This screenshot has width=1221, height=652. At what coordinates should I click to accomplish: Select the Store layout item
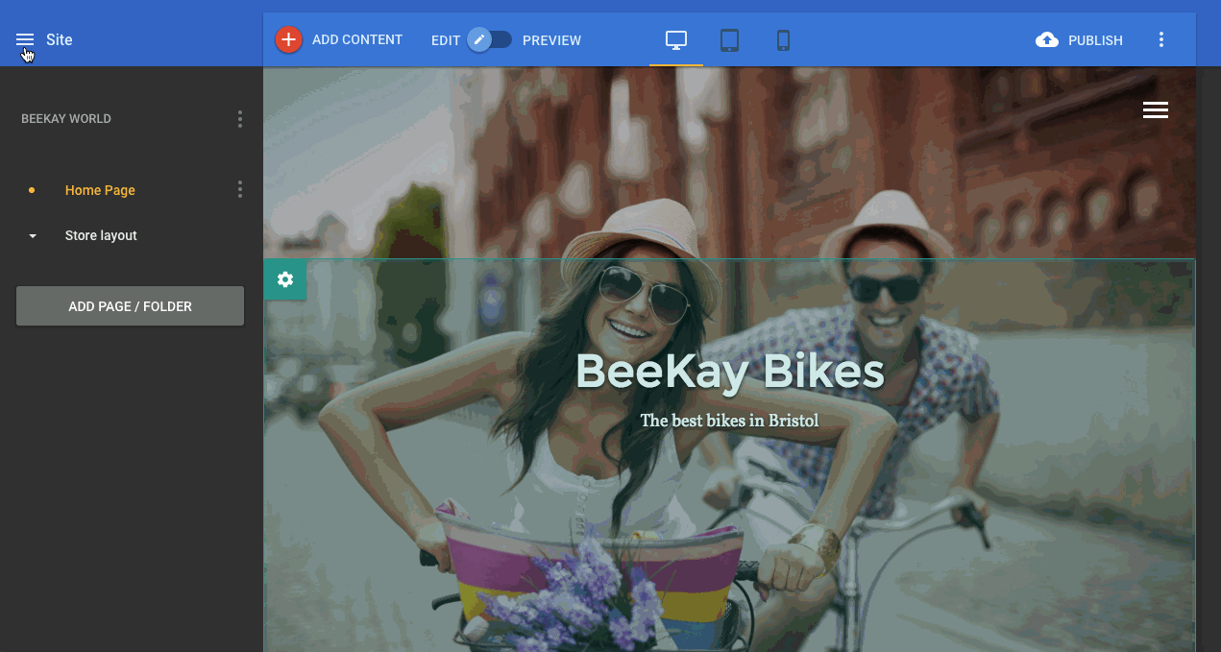101,235
